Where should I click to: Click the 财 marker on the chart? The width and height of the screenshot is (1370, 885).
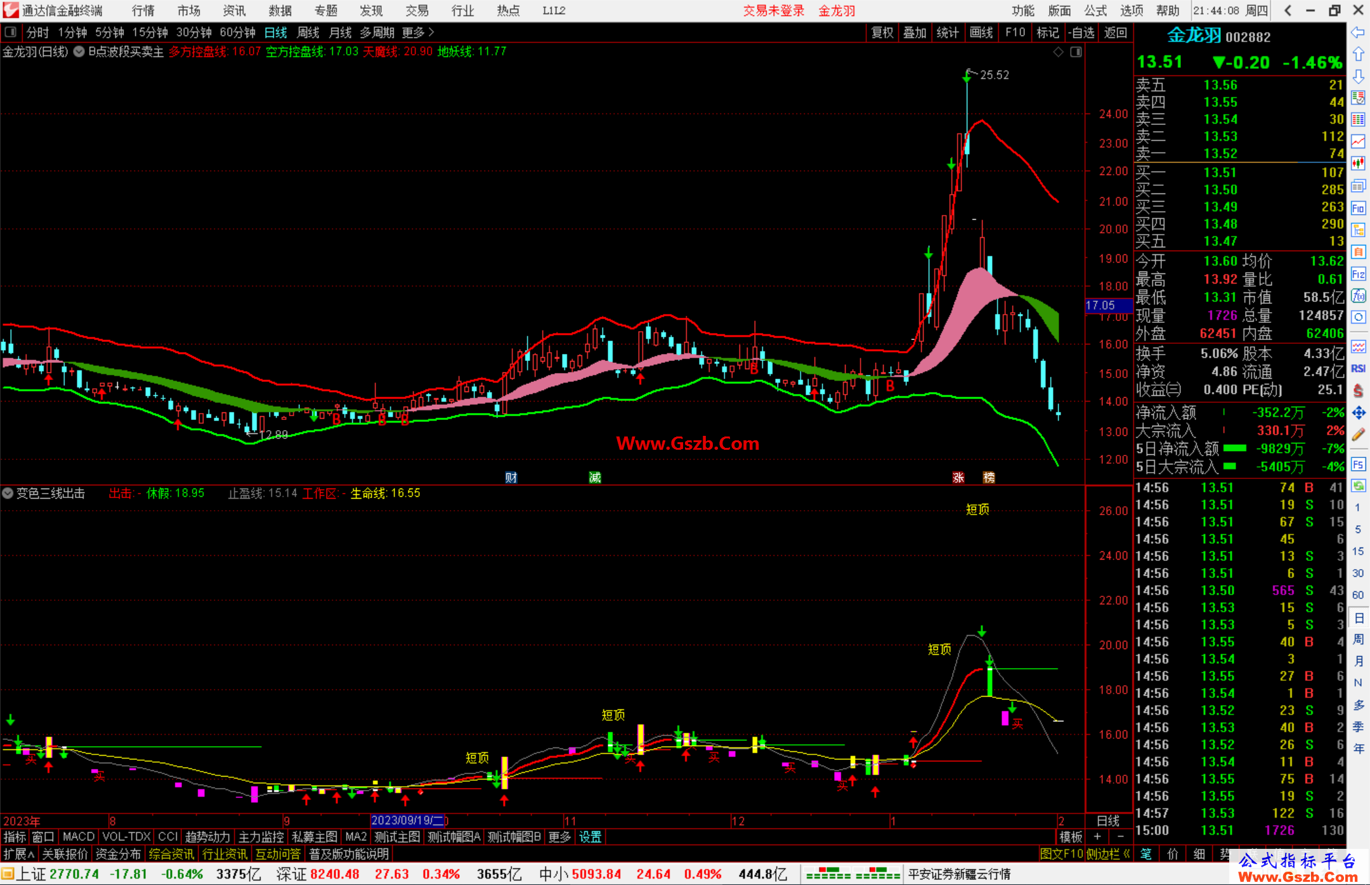pos(511,477)
